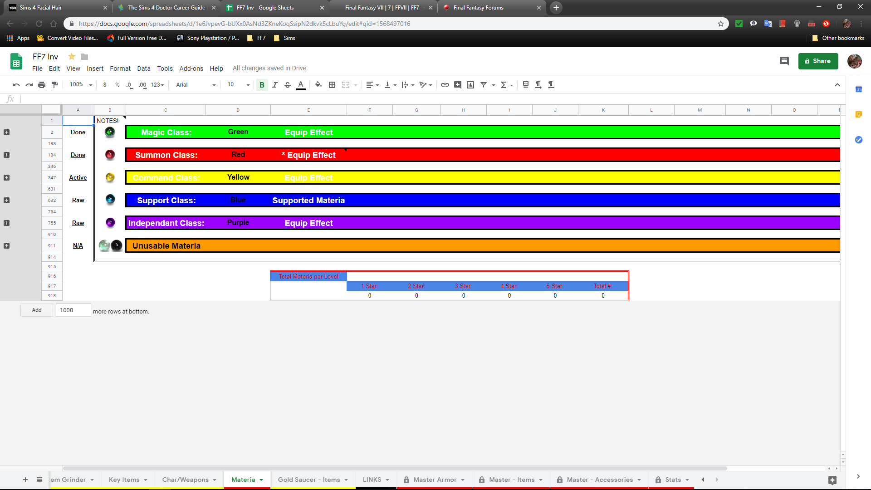Screen dimensions: 871x490
Task: Toggle bold formatting
Action: coord(262,85)
